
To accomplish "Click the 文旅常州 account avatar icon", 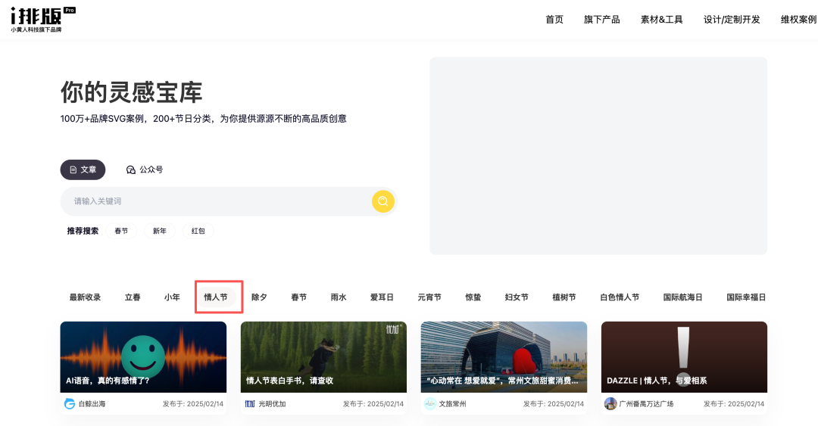I will tap(430, 403).
